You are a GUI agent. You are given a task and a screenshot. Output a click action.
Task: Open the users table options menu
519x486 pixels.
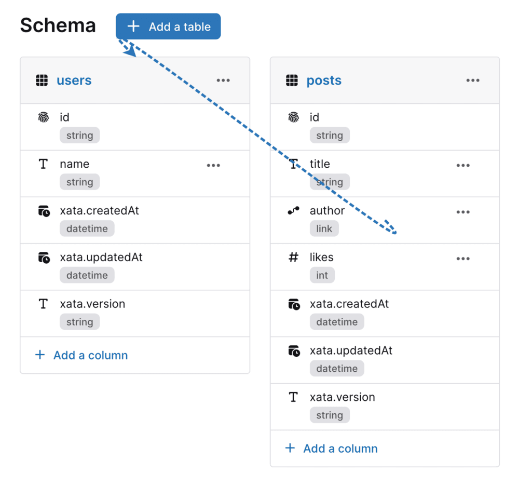(x=223, y=80)
